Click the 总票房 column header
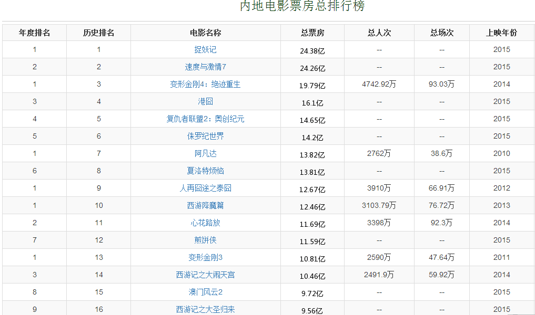The image size is (535, 315). [312, 33]
